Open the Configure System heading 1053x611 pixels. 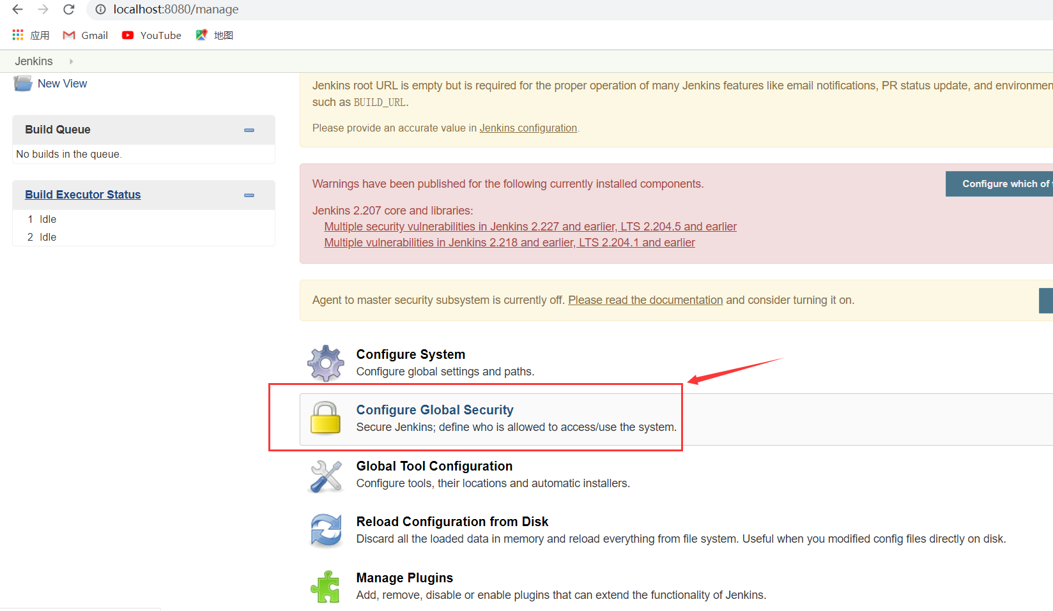[x=411, y=354]
